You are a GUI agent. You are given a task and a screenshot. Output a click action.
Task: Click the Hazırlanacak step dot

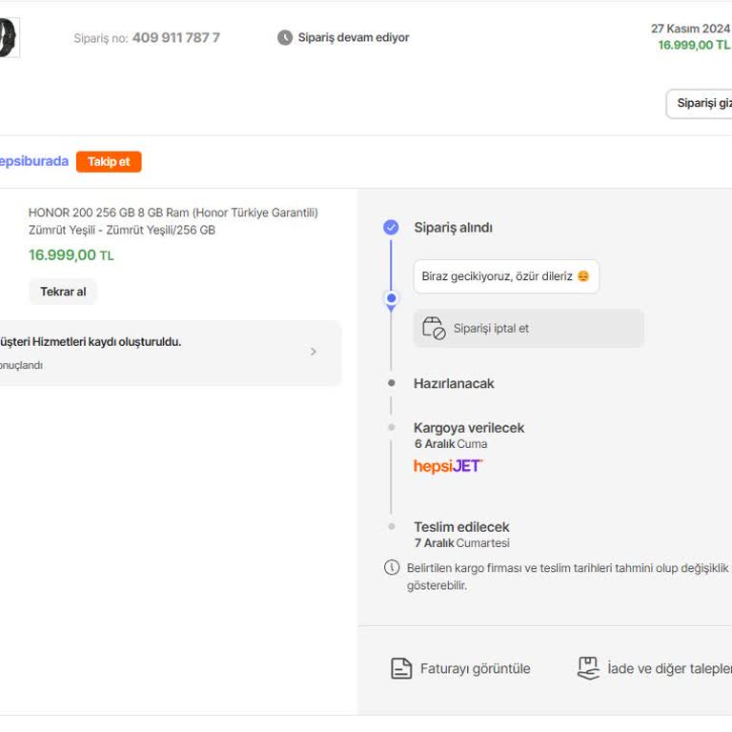[391, 383]
